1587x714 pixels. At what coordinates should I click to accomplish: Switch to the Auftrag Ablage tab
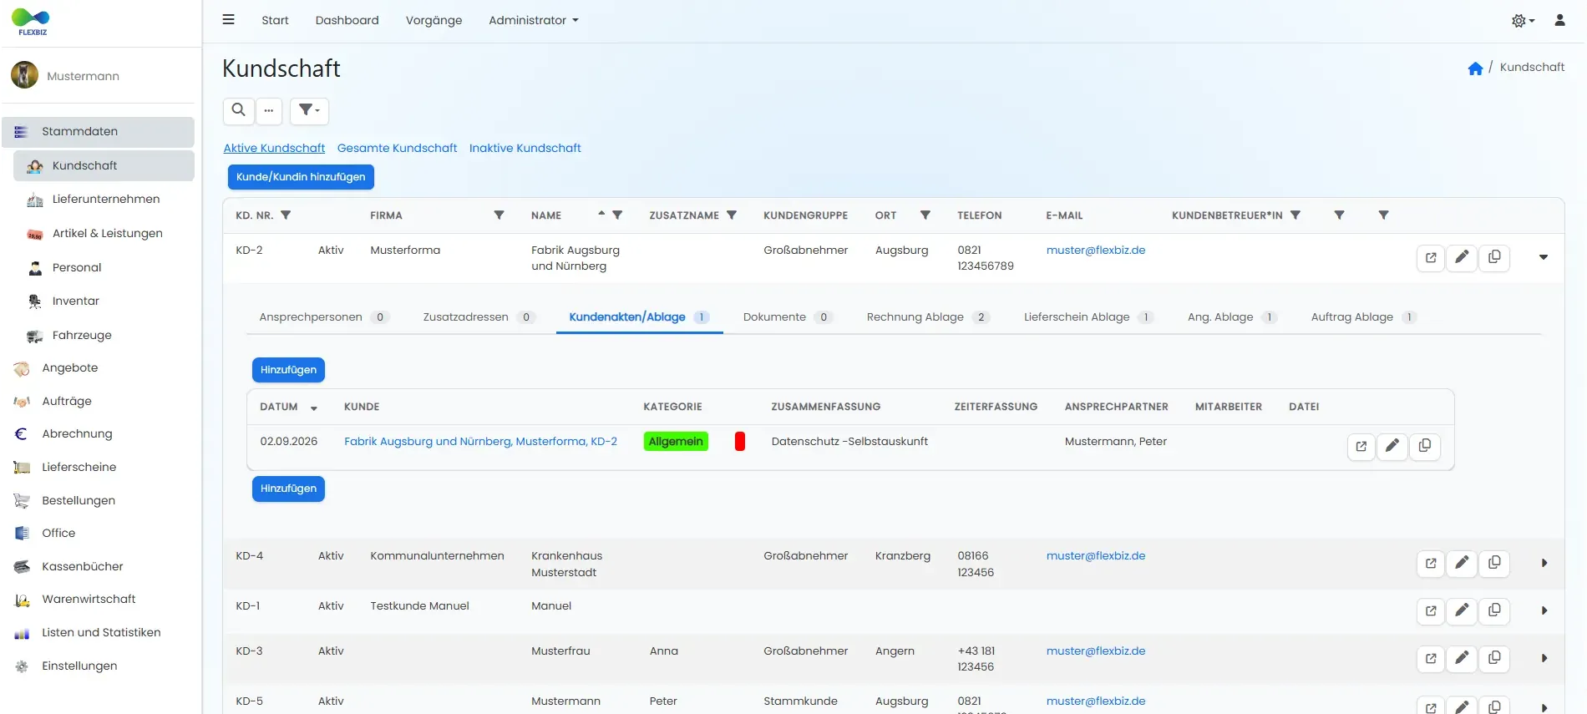pyautogui.click(x=1364, y=317)
